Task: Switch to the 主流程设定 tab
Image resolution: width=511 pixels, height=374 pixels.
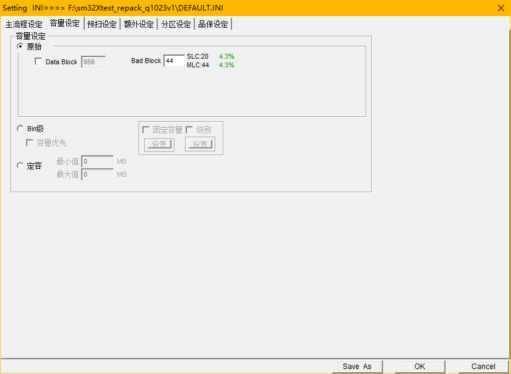Action: (x=24, y=25)
